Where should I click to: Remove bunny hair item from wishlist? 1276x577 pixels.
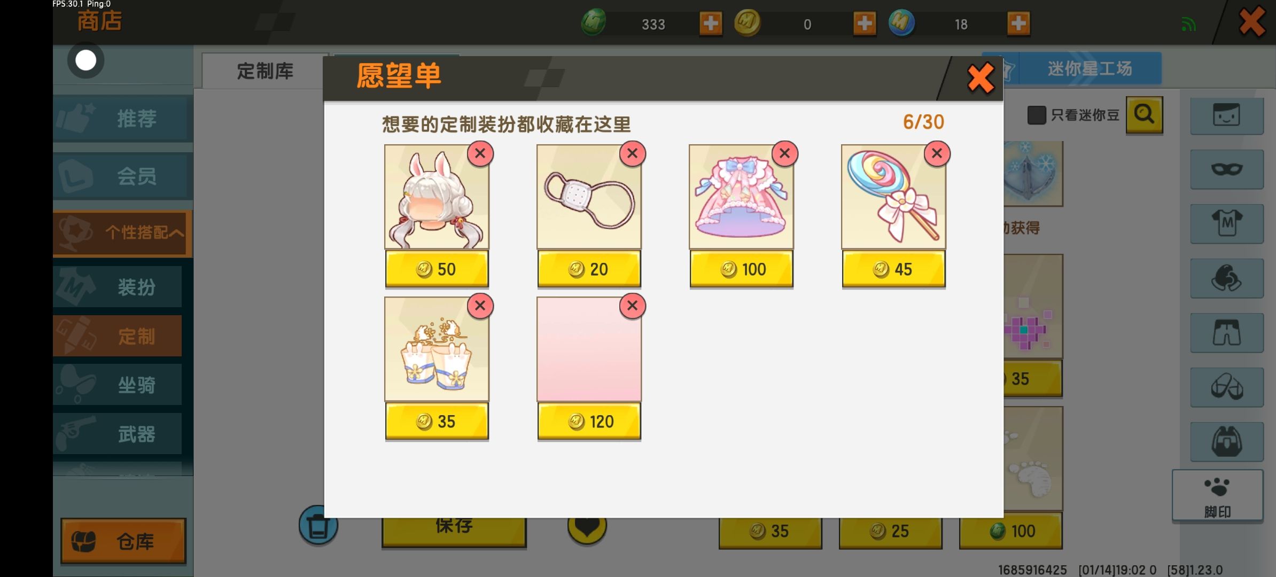tap(480, 154)
